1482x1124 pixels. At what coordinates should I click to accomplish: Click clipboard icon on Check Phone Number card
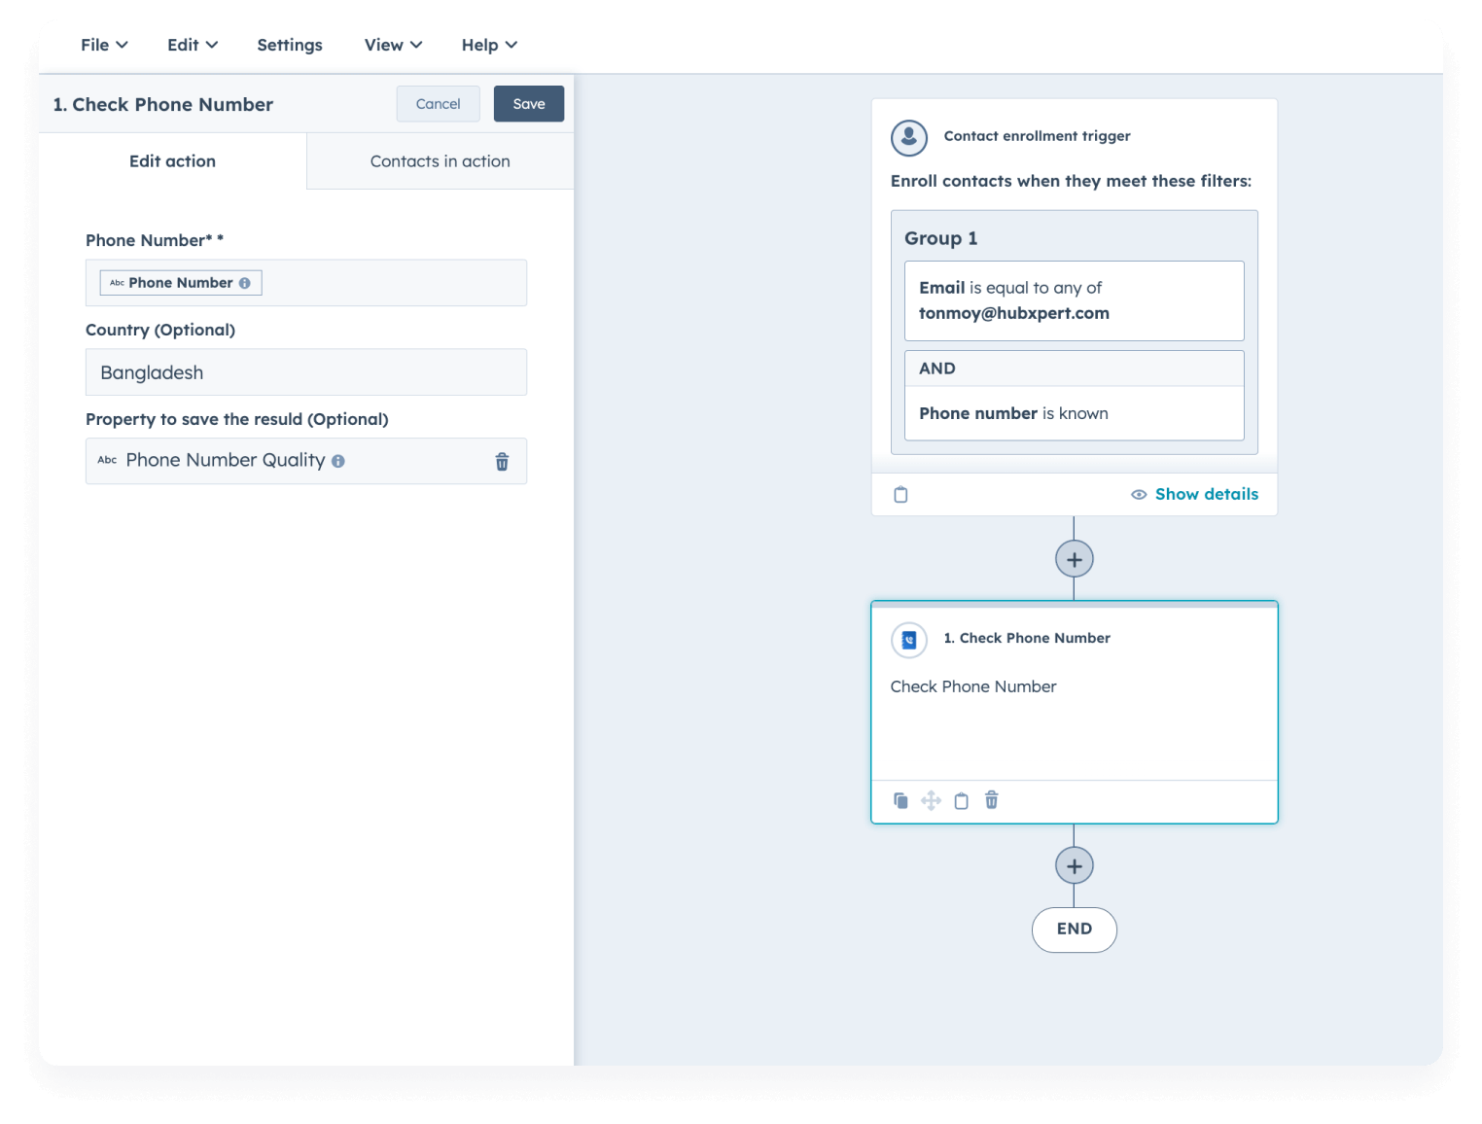[961, 801]
